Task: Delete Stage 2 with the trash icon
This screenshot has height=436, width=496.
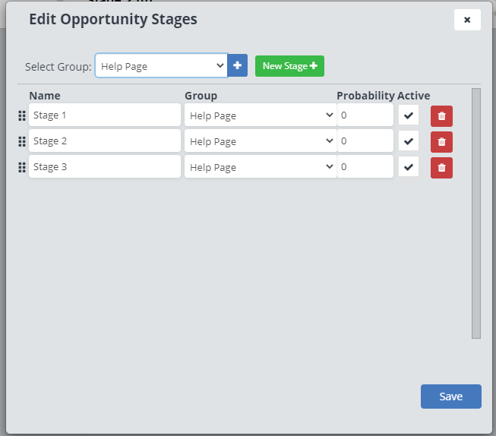Action: [x=441, y=142]
